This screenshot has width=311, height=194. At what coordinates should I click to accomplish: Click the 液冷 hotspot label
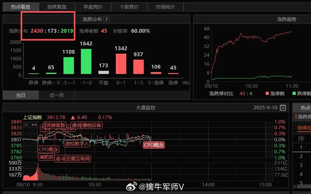click(60, 159)
